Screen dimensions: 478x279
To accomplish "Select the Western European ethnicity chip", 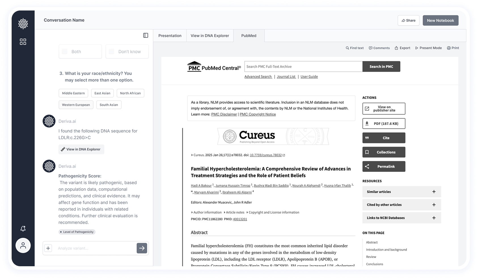I will pyautogui.click(x=76, y=105).
